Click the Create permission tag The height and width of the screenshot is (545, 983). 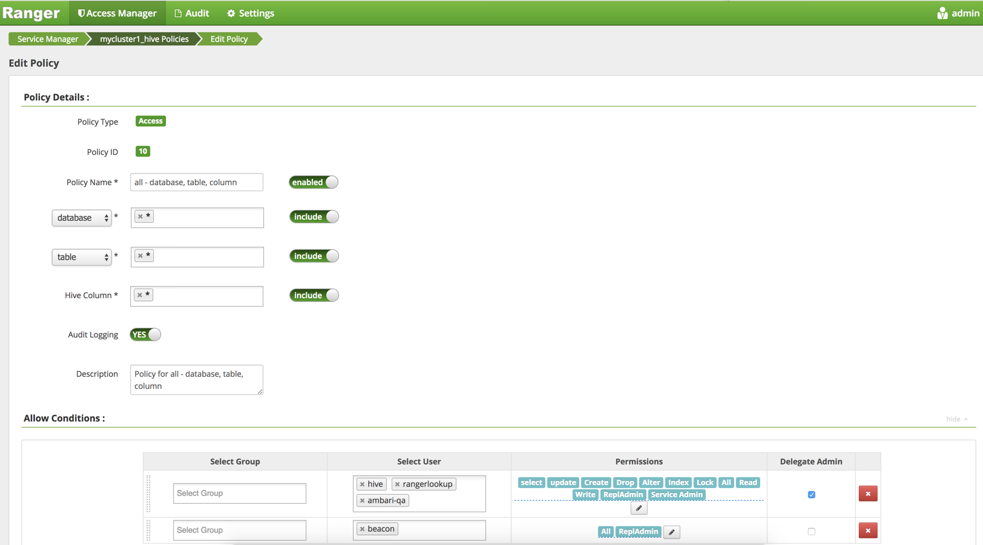[x=596, y=482]
